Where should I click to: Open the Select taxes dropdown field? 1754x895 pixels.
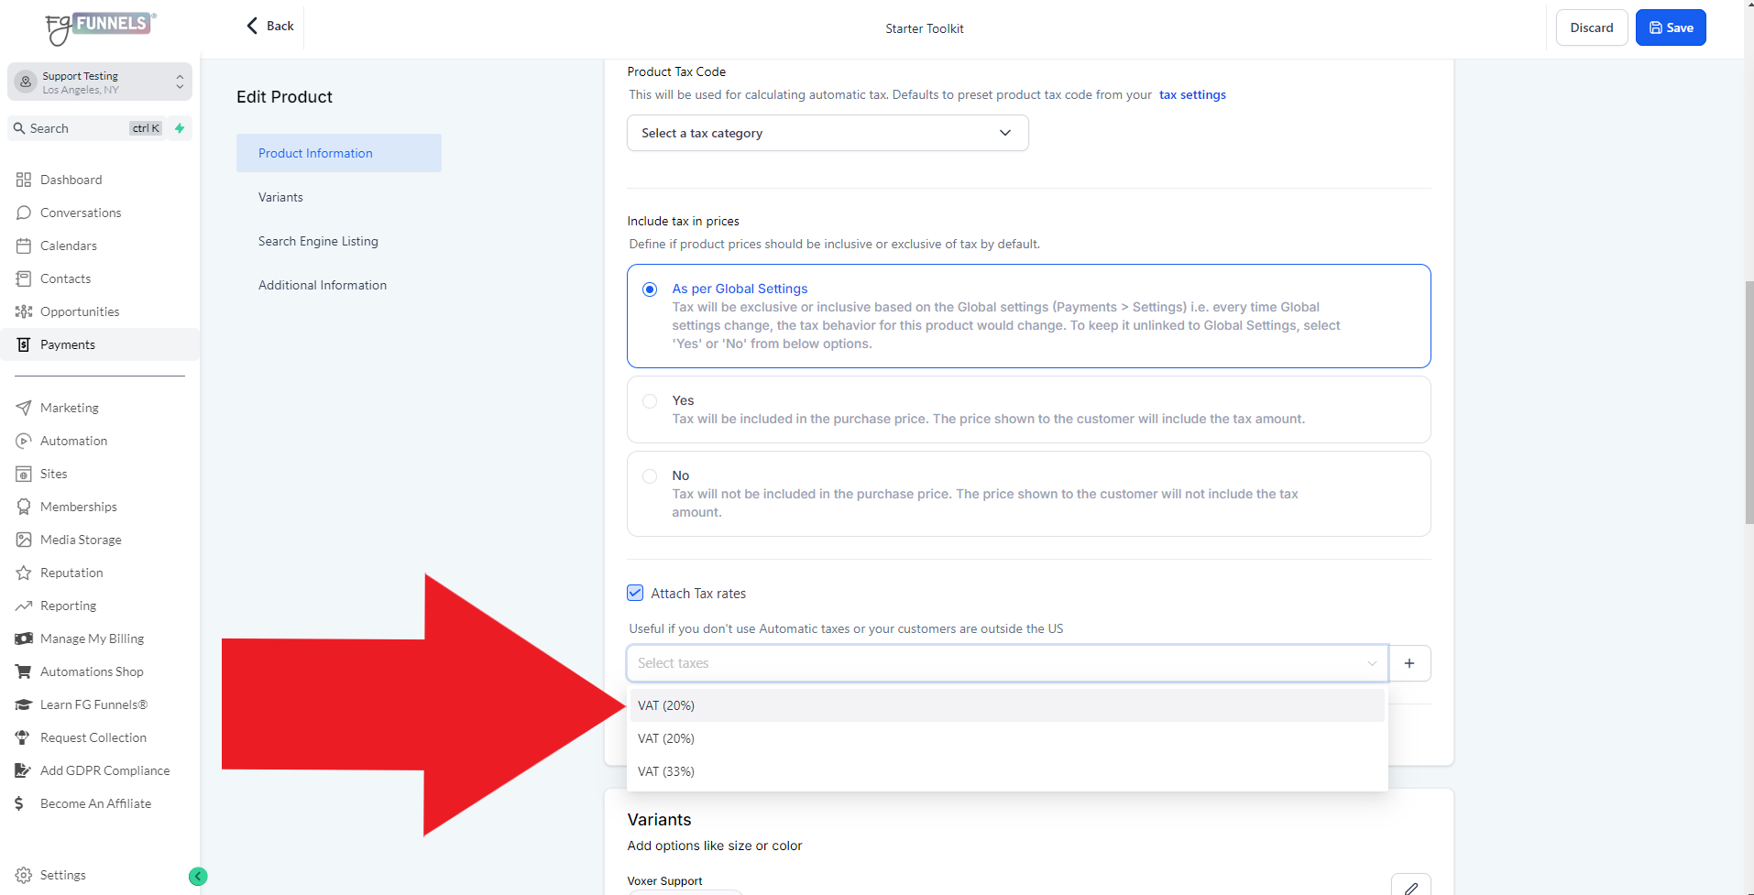(x=1007, y=663)
